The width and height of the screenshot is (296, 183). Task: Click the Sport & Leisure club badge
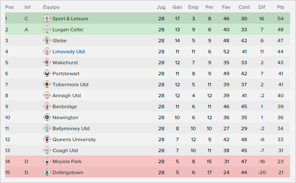click(47, 19)
